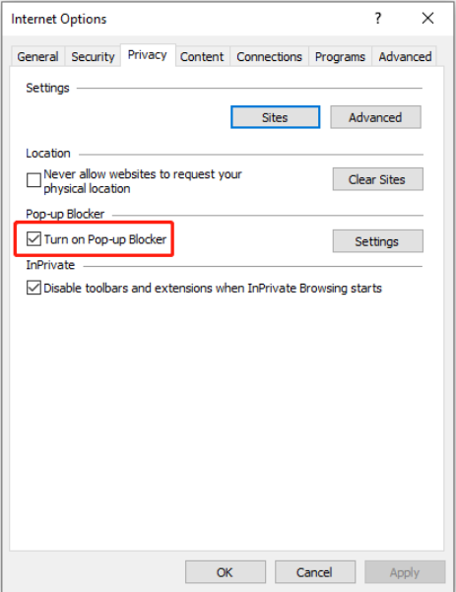Uncheck Turn on Pop-up Blocker
Viewport: 456px width, 592px height.
coord(33,239)
